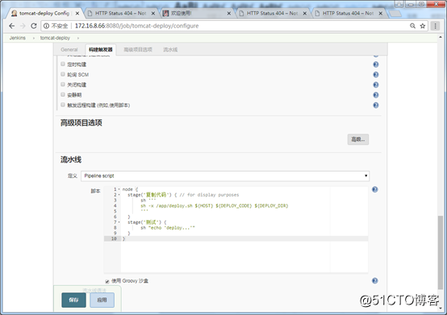
Task: Close the tomcat-deploy Config tab
Action: tap(77, 14)
